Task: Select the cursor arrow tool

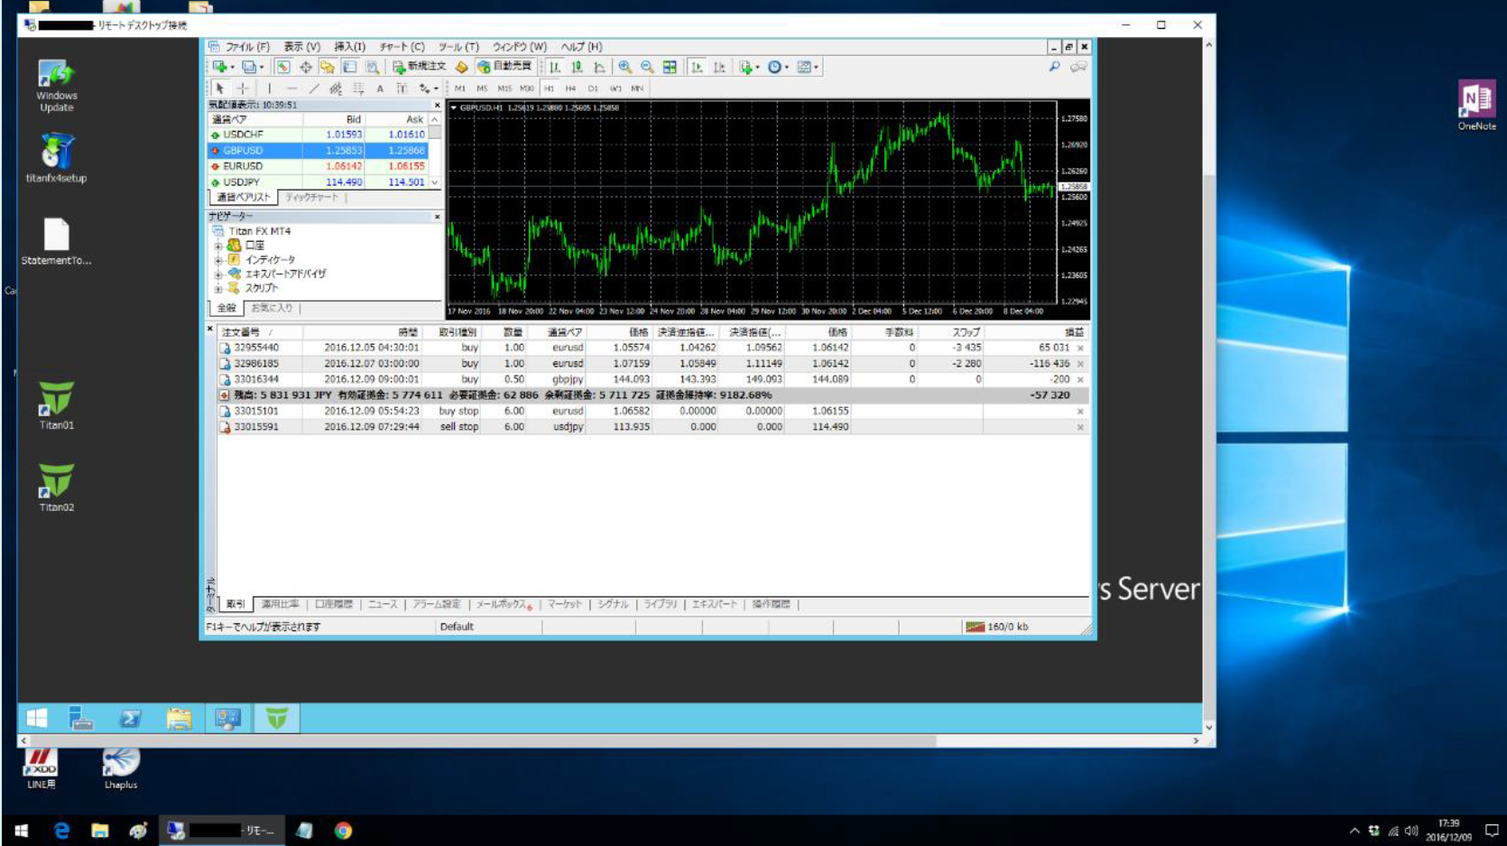Action: 220,88
